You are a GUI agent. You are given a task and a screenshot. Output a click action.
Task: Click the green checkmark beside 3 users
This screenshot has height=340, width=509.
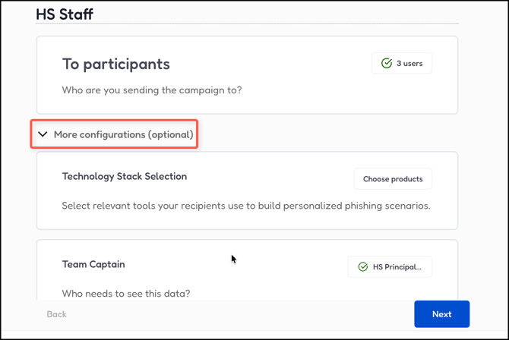click(x=387, y=64)
